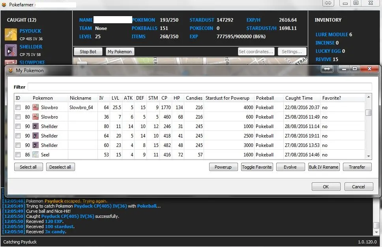The width and height of the screenshot is (382, 247).
Task: Click LUCKY EGG 0 inventory entry
Action: tap(330, 51)
